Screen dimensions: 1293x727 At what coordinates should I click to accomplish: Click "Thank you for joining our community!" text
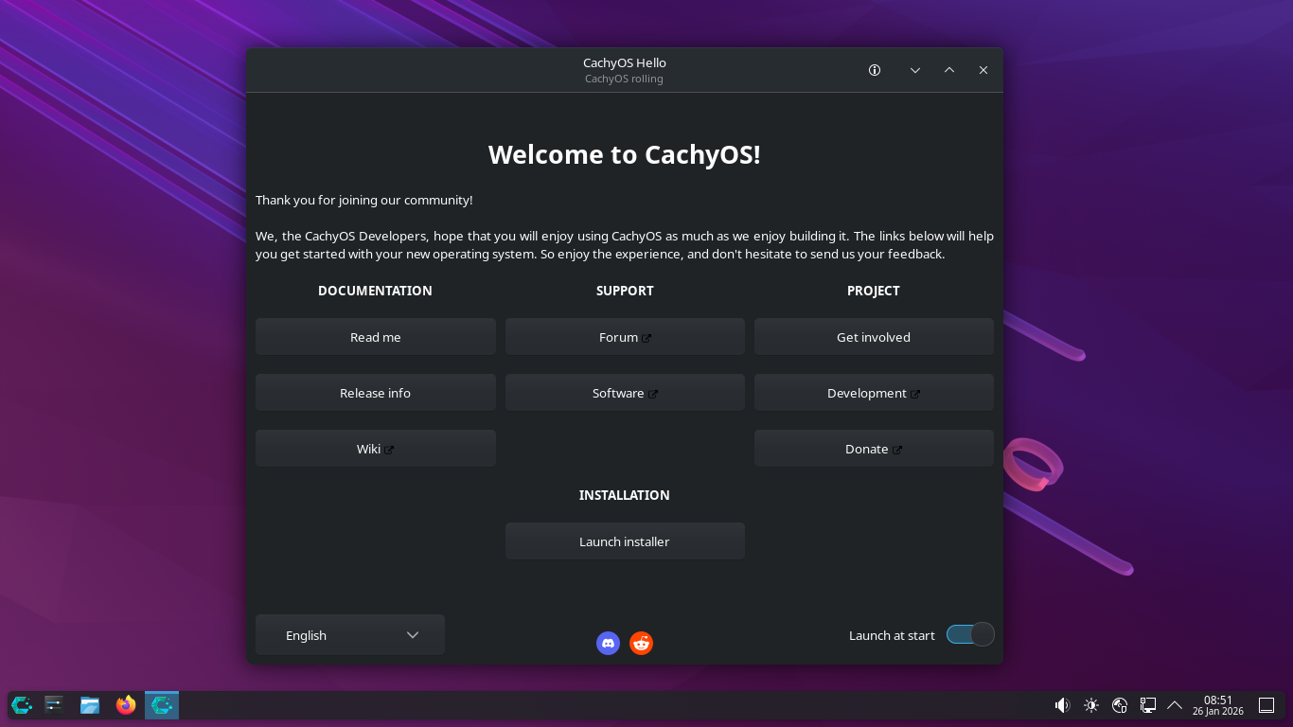[364, 201]
